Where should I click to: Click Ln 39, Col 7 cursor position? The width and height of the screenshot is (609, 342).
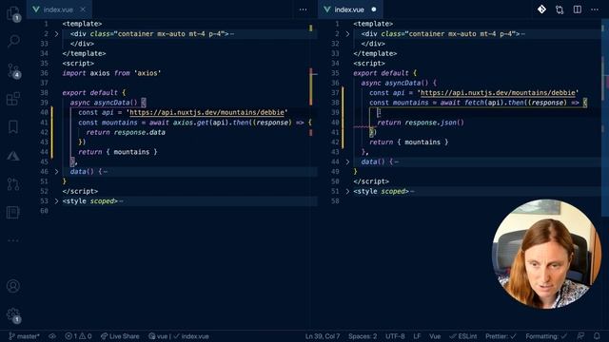click(323, 336)
